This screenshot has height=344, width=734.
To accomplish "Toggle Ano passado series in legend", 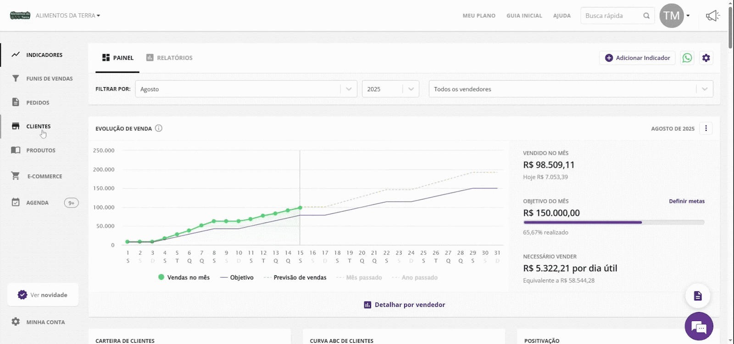I will tap(414, 277).
